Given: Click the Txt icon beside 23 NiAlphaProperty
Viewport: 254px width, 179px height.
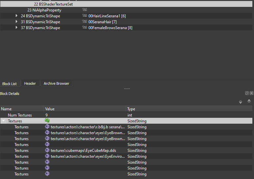Looking at the screenshot, I should (x=85, y=10).
